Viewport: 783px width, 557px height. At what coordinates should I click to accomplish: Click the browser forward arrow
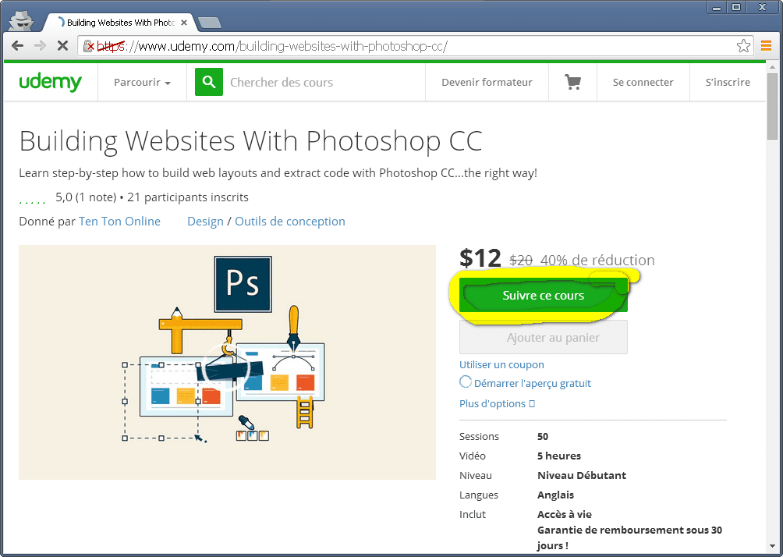click(x=40, y=46)
